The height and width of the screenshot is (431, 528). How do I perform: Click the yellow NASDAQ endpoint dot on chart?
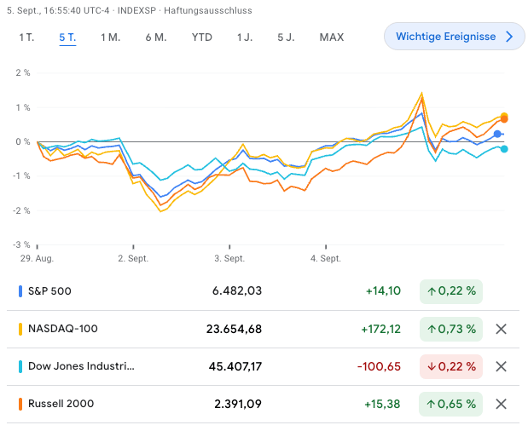pyautogui.click(x=504, y=116)
